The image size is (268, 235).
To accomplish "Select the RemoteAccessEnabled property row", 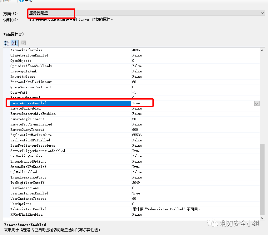I will [28, 103].
